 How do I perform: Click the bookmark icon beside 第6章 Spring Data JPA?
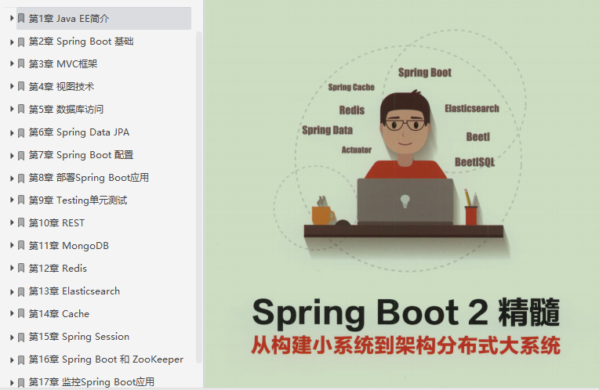tap(21, 133)
